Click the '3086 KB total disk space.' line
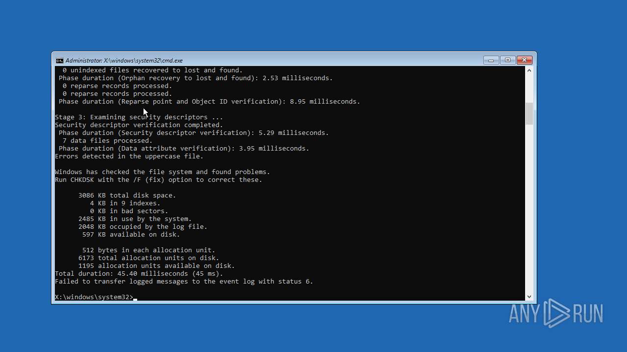Viewport: 627px width, 352px height. [127, 196]
